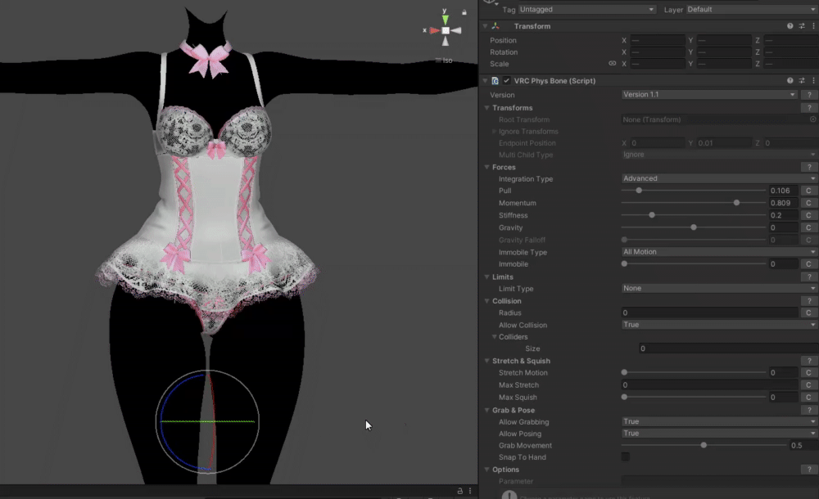Open the Integration Type dropdown
This screenshot has width=819, height=499.
point(719,178)
